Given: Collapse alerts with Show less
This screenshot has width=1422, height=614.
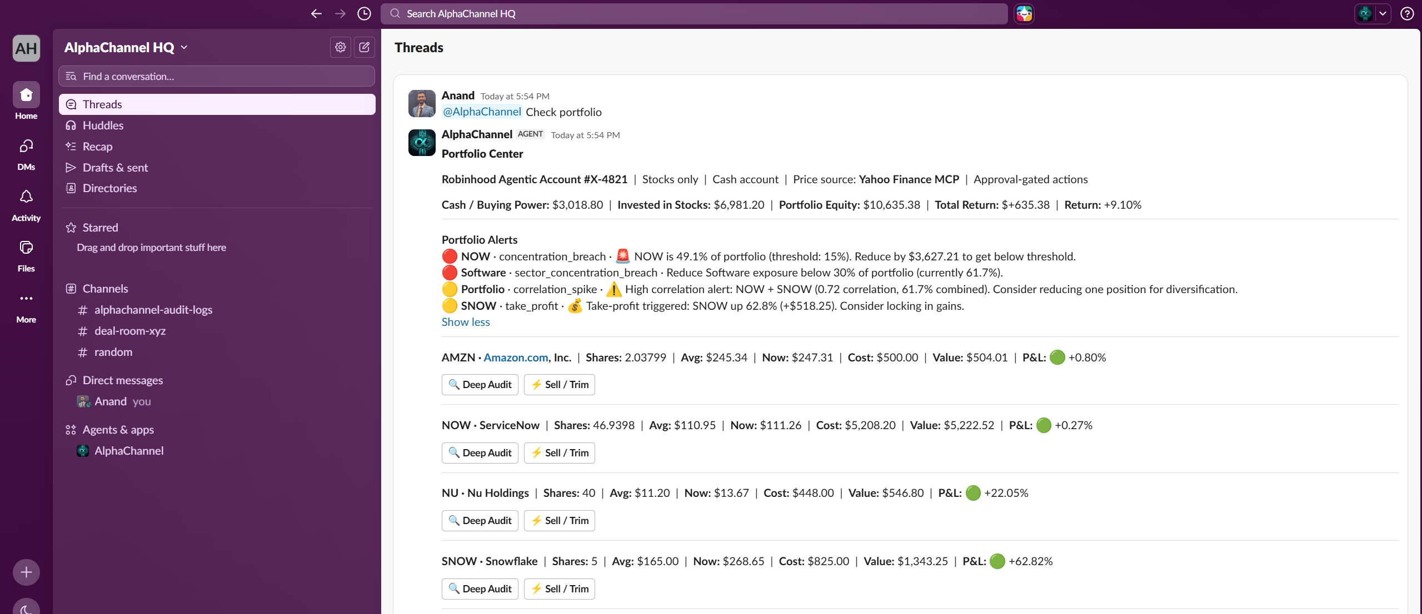Looking at the screenshot, I should [x=466, y=322].
